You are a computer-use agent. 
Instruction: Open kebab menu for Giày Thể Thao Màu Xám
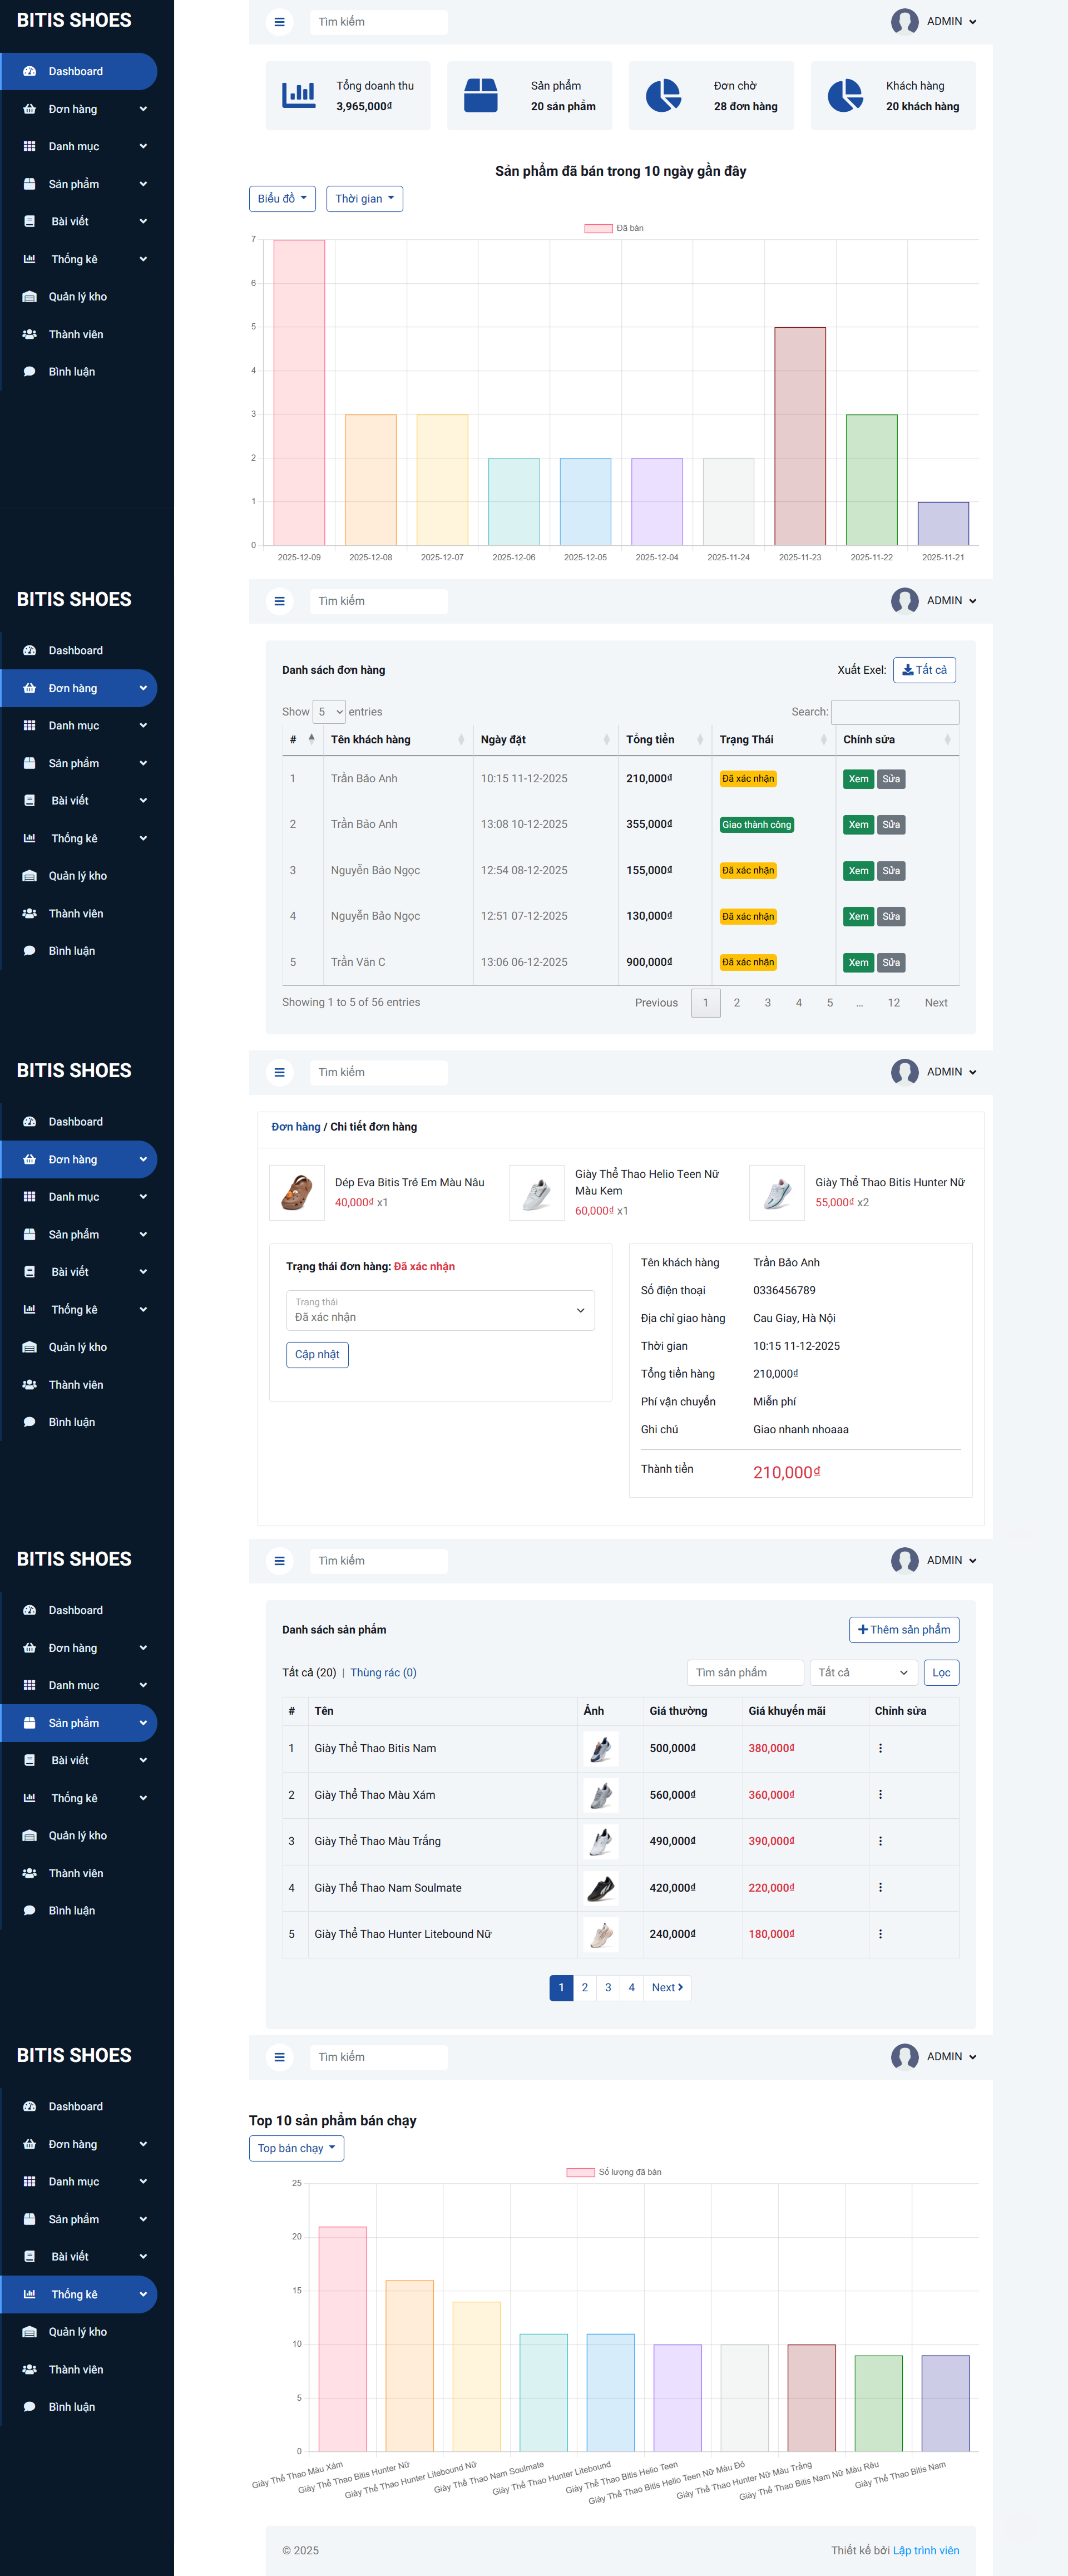pyautogui.click(x=880, y=1794)
